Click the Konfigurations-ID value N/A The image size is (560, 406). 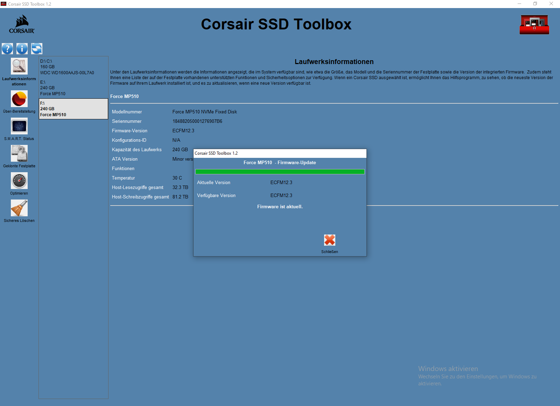tap(176, 140)
